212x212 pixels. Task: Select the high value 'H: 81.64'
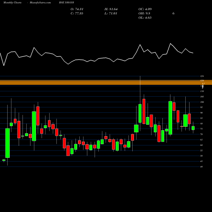pyautogui.click(x=111, y=9)
